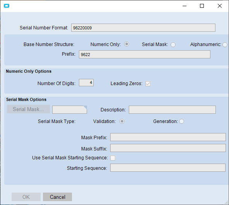The width and height of the screenshot is (229, 205).
Task: Focus the Mask Suffix field
Action: [x=168, y=148]
